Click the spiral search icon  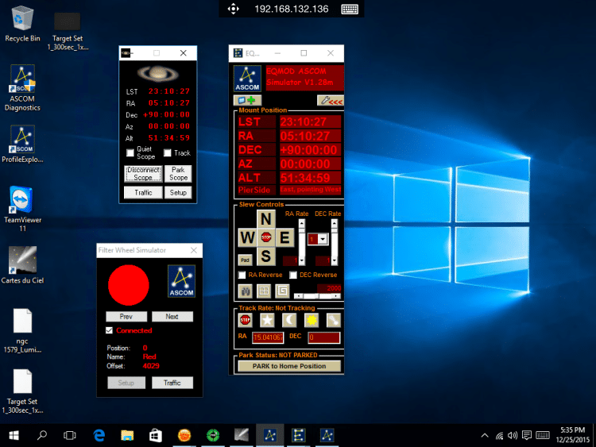pos(282,291)
